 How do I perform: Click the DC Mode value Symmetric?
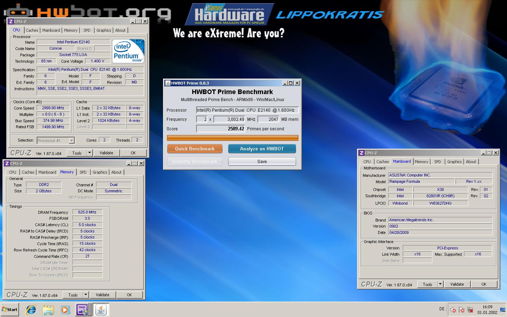(x=113, y=191)
